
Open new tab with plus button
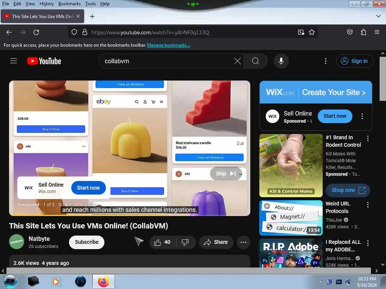(x=92, y=17)
